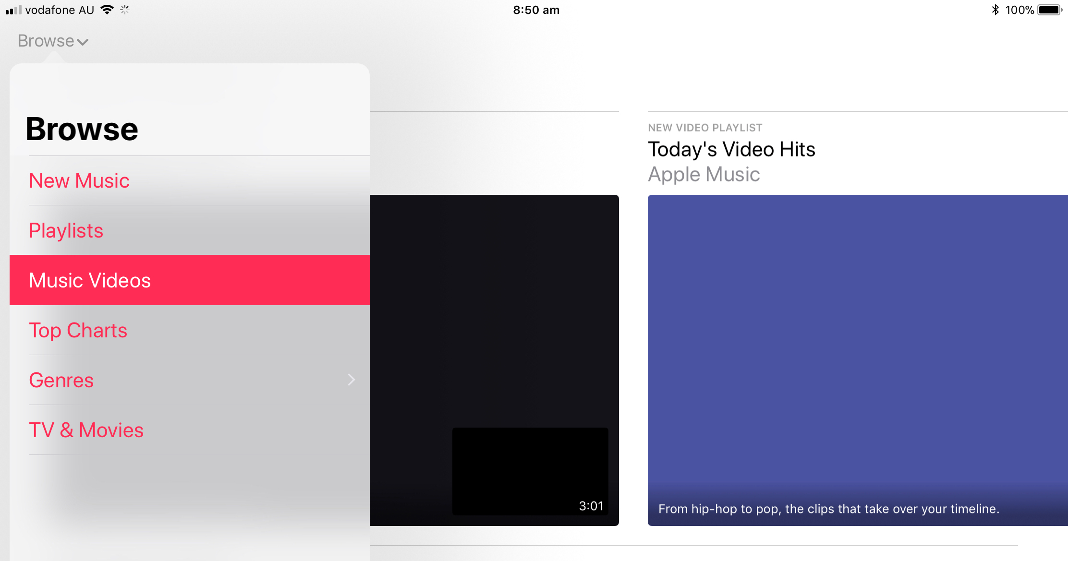The image size is (1068, 561).
Task: Tap the 100% battery percentage text
Action: 1019,10
